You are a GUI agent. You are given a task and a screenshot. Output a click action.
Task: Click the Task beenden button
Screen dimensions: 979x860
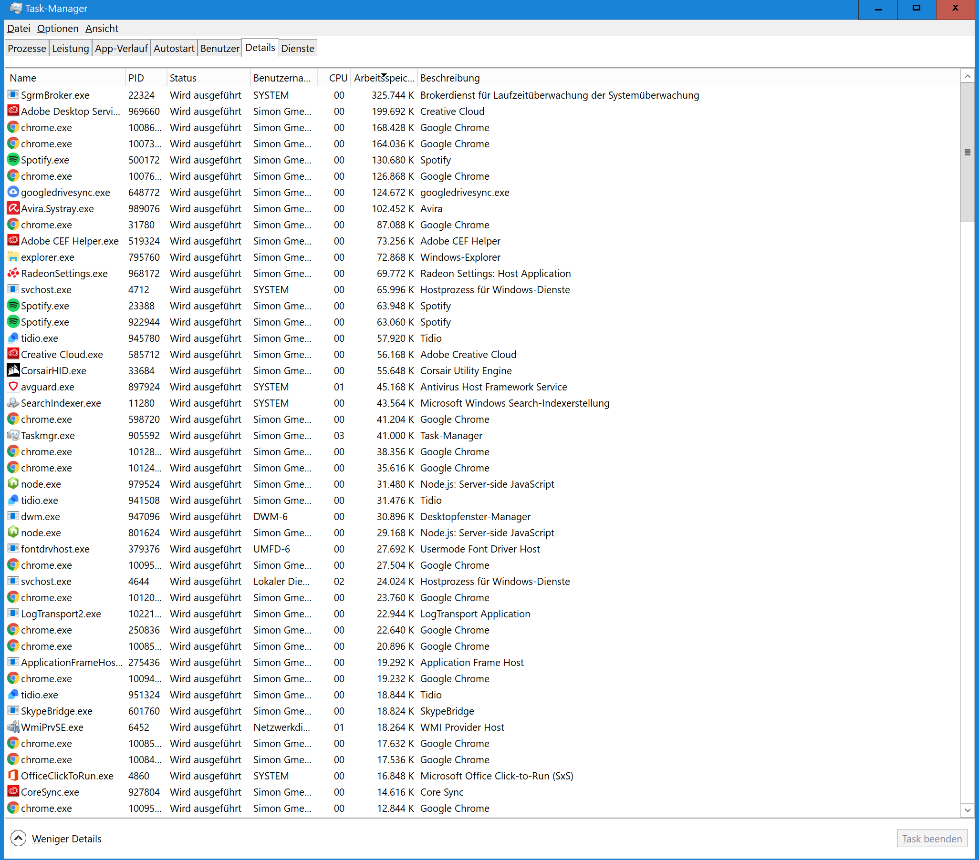[x=932, y=839]
